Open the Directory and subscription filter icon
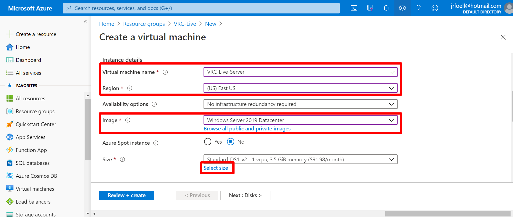 point(370,8)
